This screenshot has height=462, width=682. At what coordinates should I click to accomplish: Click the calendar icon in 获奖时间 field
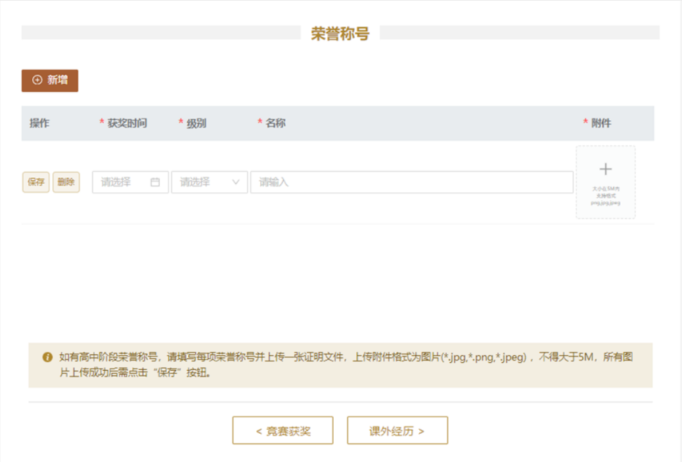pos(155,182)
